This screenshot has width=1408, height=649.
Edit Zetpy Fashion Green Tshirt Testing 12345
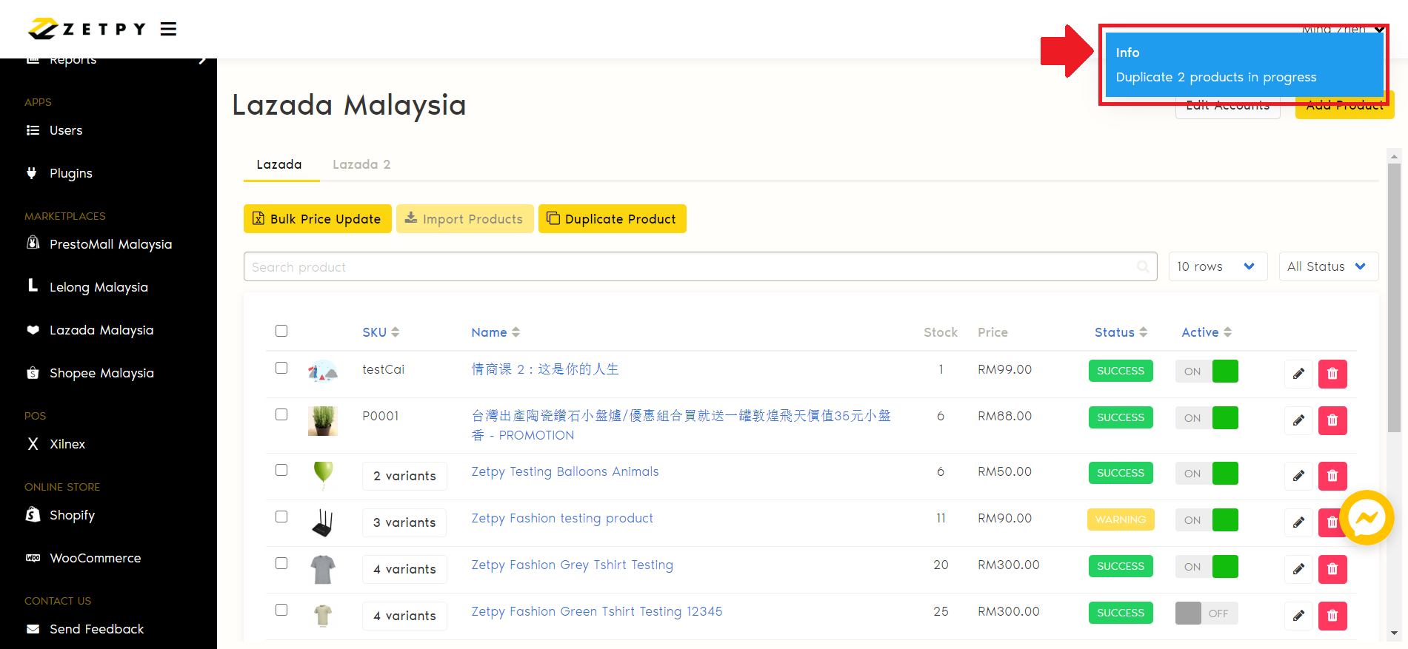[x=1298, y=616]
